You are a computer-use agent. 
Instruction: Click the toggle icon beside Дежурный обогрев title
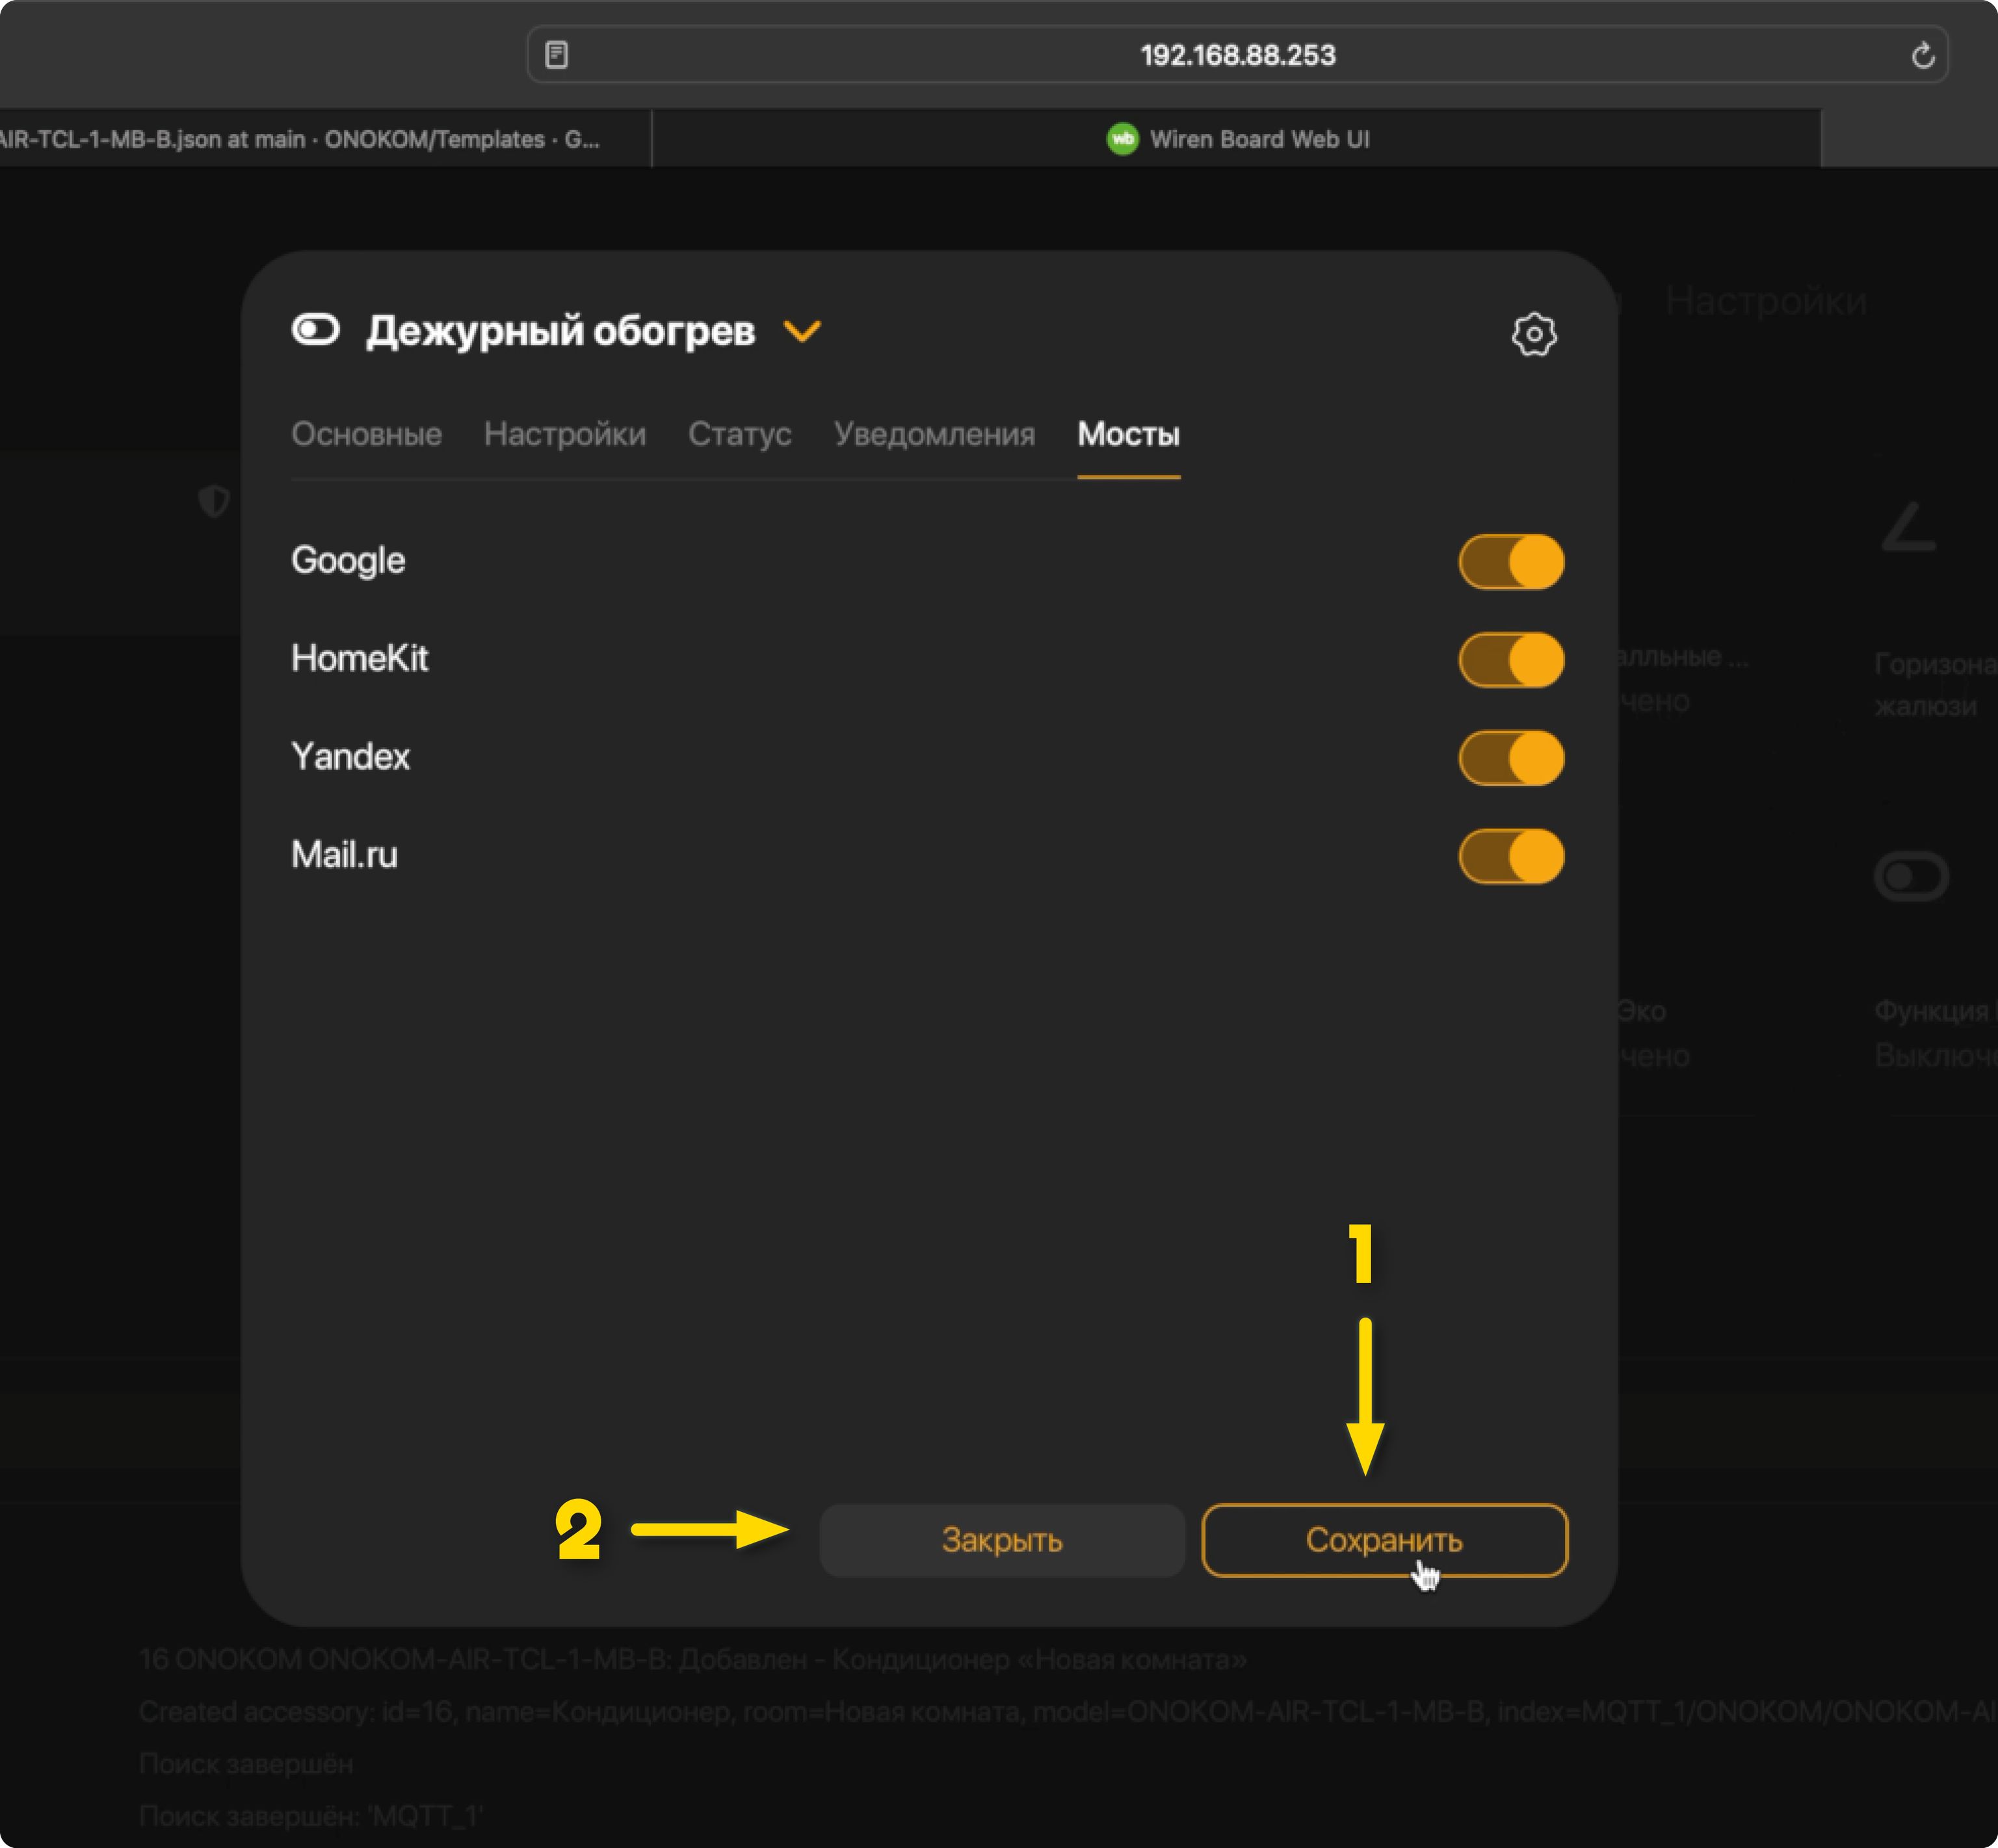click(316, 329)
